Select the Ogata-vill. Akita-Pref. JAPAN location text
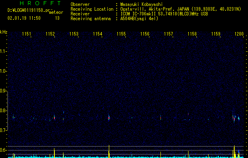The height and width of the screenshot is (158, 248). 181,9
